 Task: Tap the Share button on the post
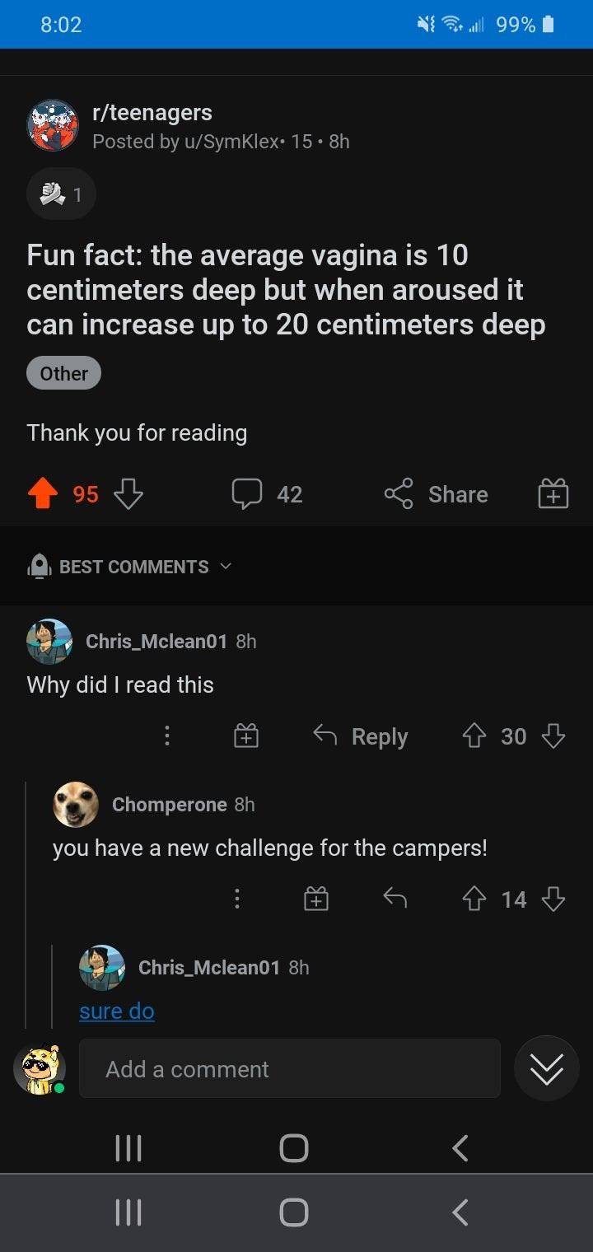(x=437, y=494)
